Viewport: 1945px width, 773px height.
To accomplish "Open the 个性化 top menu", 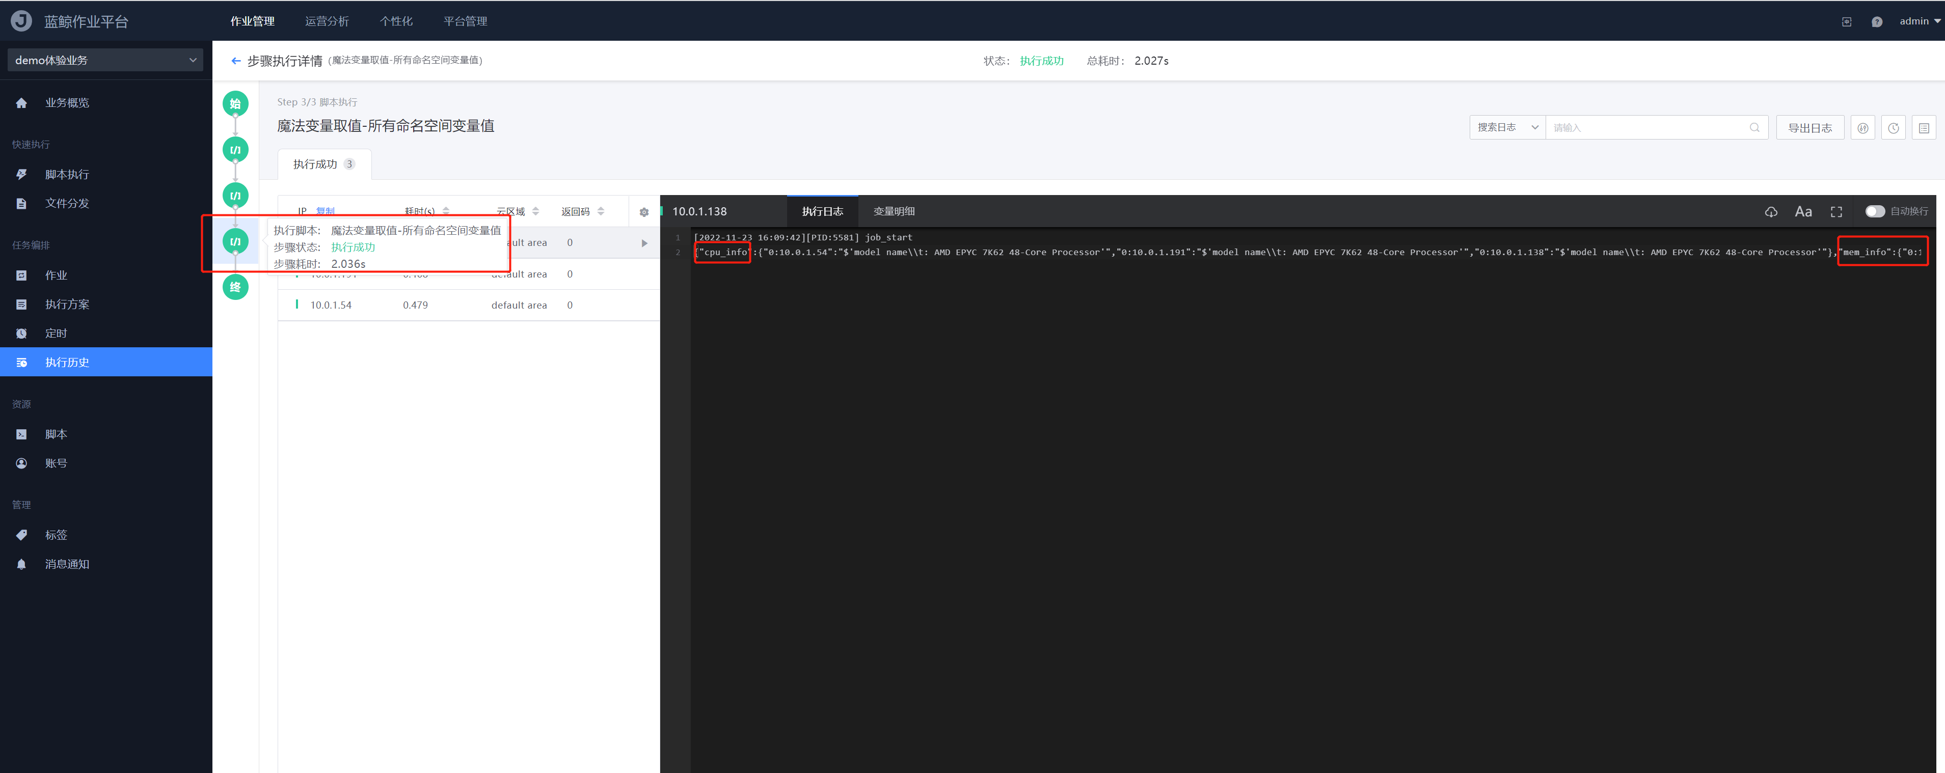I will 396,21.
